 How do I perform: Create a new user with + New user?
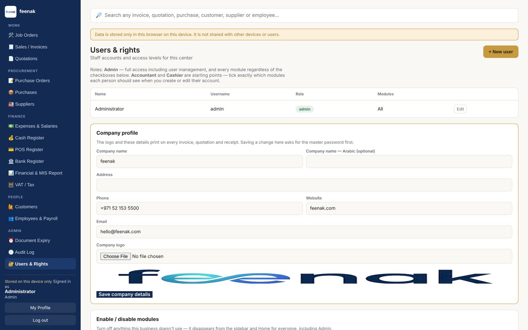pyautogui.click(x=500, y=52)
